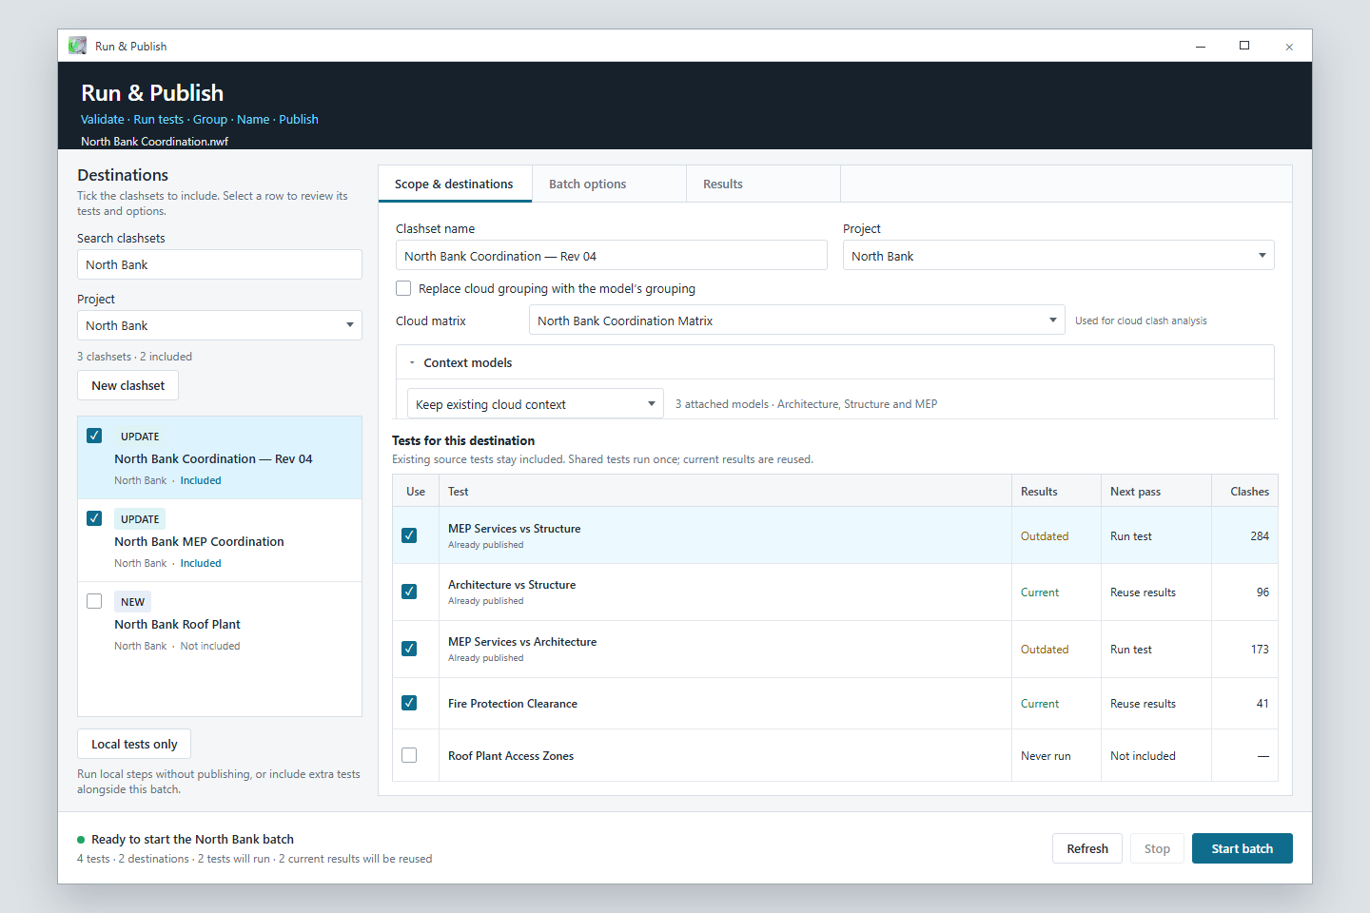
Task: Click the Clashset name input field
Action: coord(612,256)
